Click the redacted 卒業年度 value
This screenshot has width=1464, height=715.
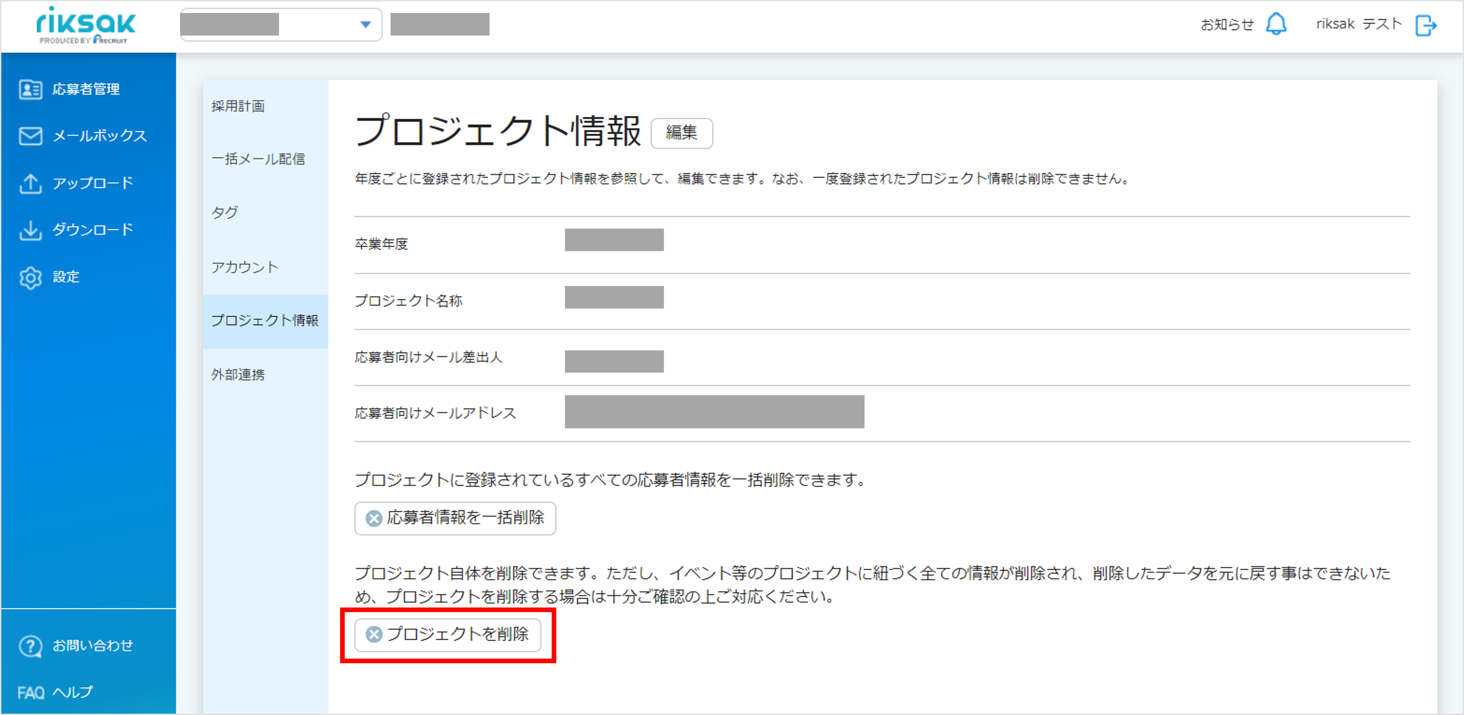[614, 240]
